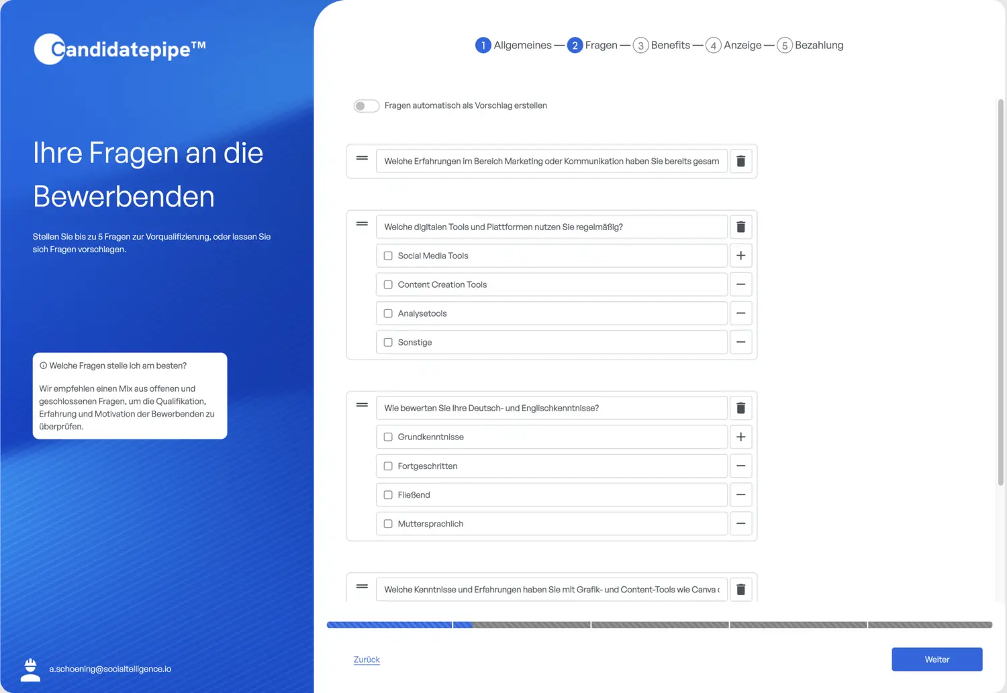Remove the Content Creation Tools option
Viewport: 1007px width, 693px height.
(x=740, y=284)
